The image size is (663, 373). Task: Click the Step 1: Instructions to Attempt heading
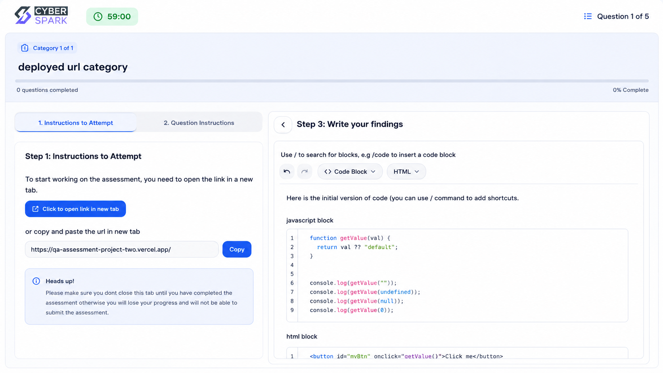point(83,156)
